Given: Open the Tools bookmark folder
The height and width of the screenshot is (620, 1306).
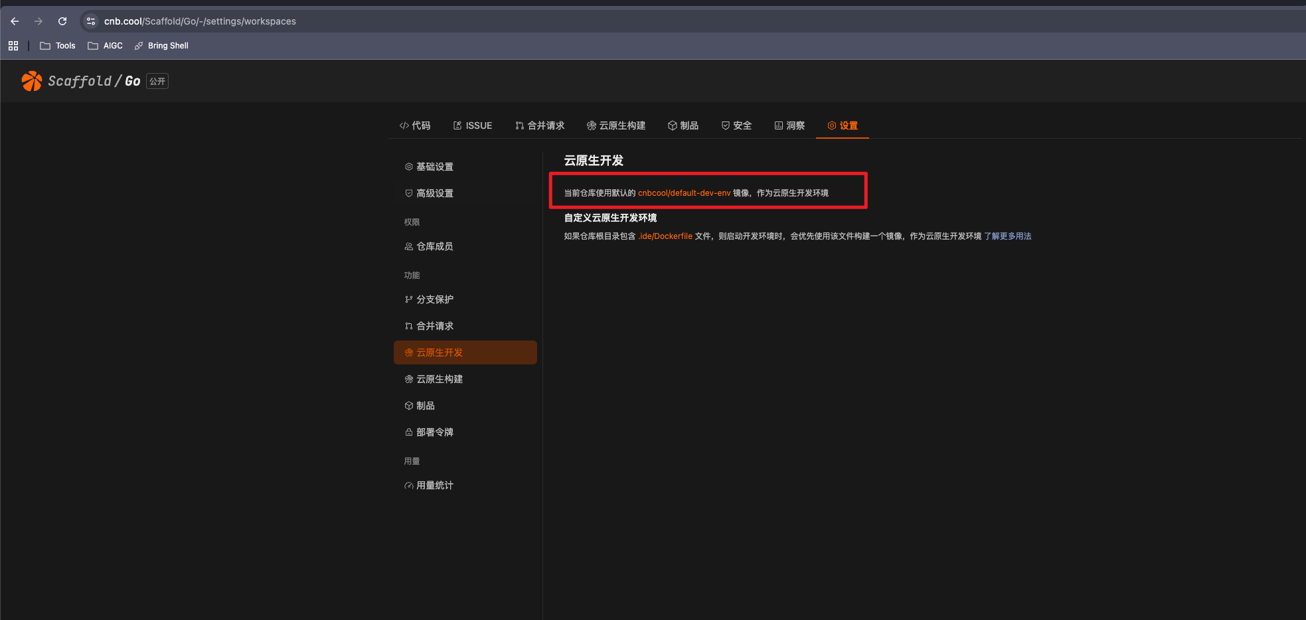Looking at the screenshot, I should (58, 46).
